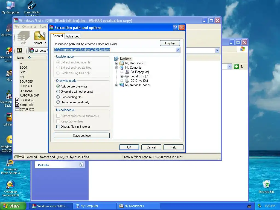Switch to My Computer taskbar button

[x=95, y=206]
